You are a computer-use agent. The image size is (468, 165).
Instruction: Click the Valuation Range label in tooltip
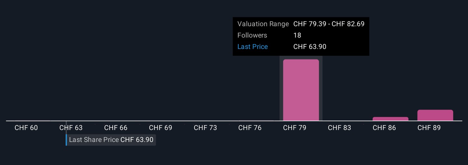263,24
